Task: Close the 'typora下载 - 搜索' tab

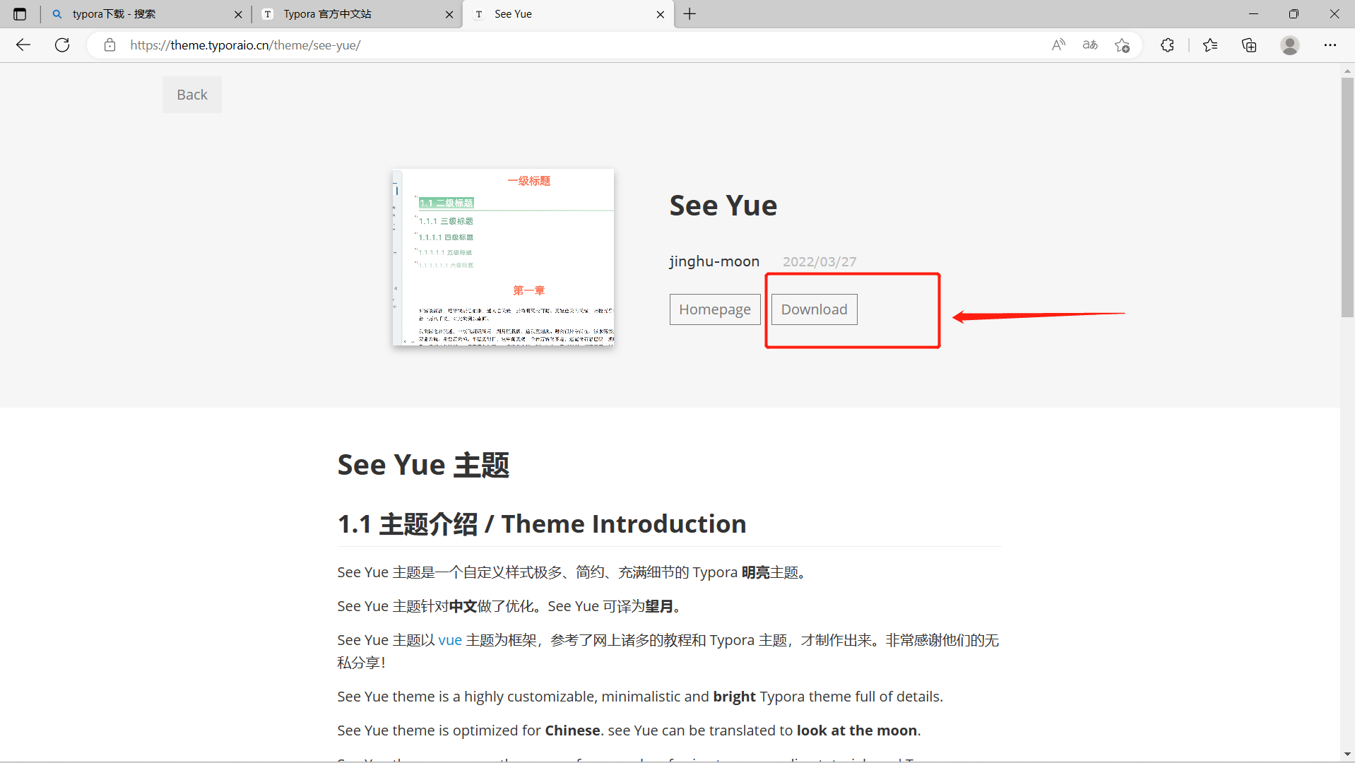Action: coord(238,14)
